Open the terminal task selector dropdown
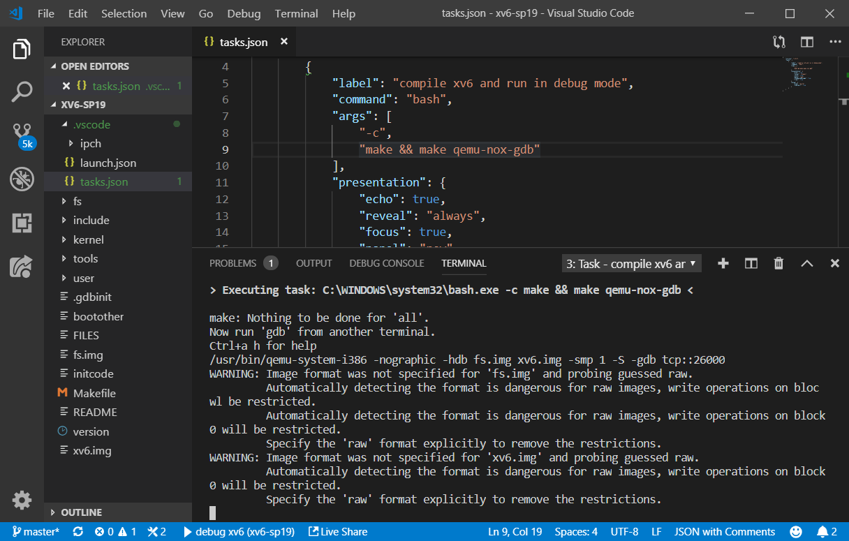 click(x=631, y=264)
